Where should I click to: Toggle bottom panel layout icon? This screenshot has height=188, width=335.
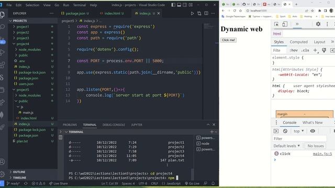179,5
